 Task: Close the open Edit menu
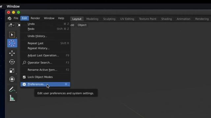(24, 18)
